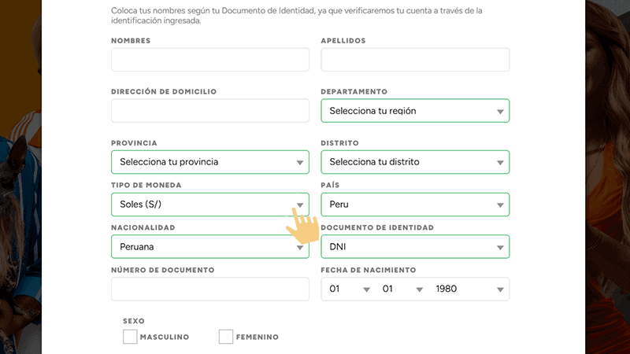Image resolution: width=630 pixels, height=354 pixels.
Task: Click the Apellidos text field
Action: [x=415, y=60]
